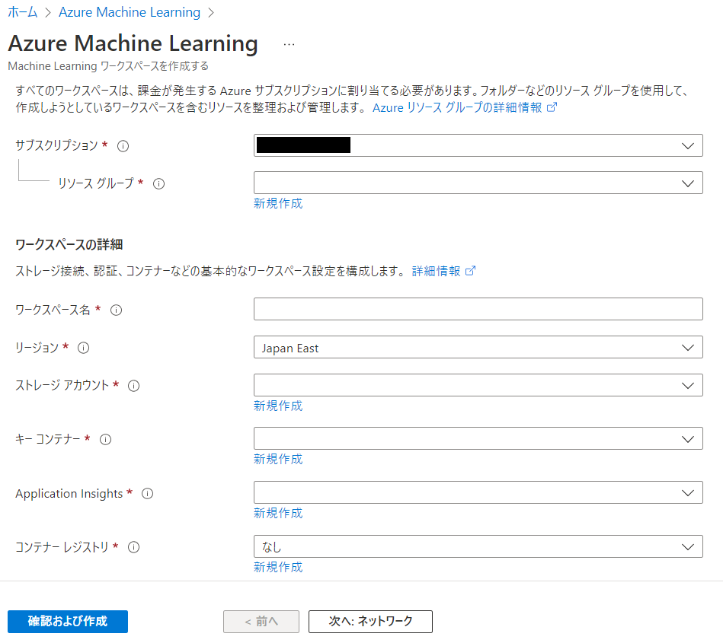723x643 pixels.
Task: Click the ストレージ アカウント info icon
Action: 133,386
